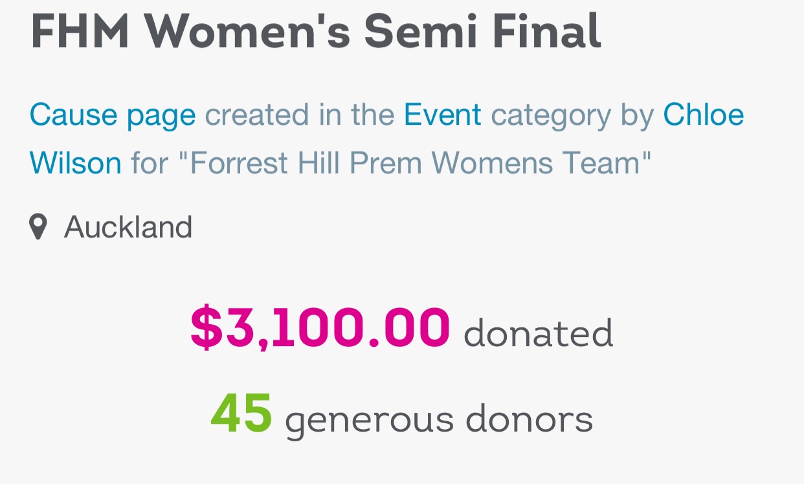Click the word 'for' before the team name

150,162
